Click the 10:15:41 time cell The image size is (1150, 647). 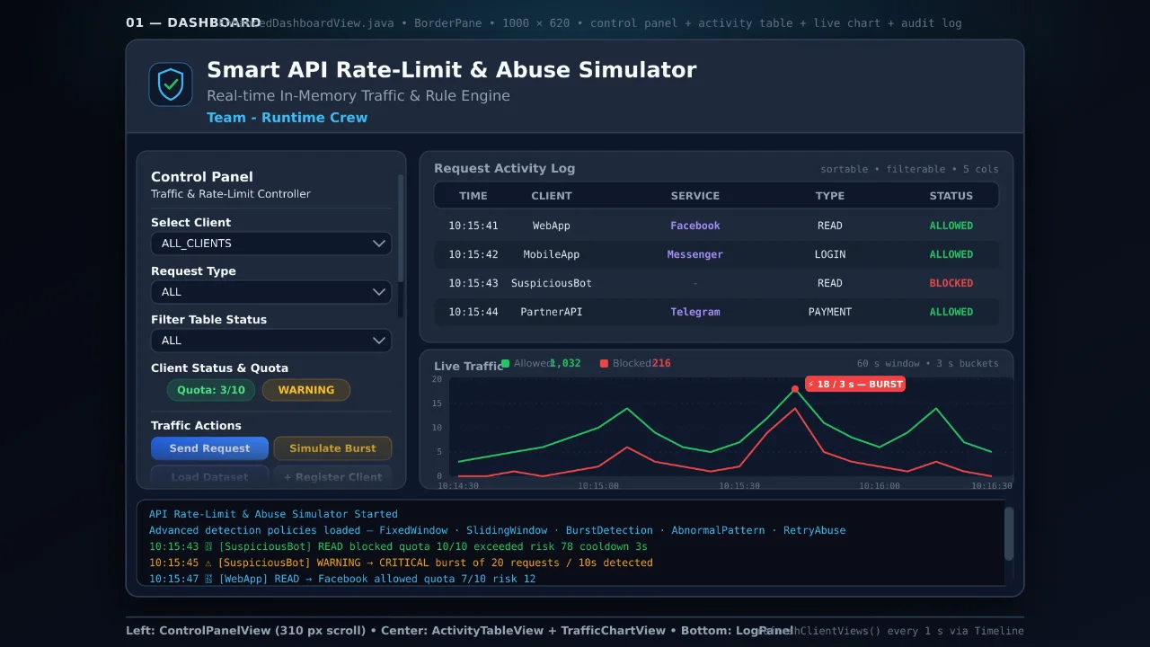click(x=473, y=226)
